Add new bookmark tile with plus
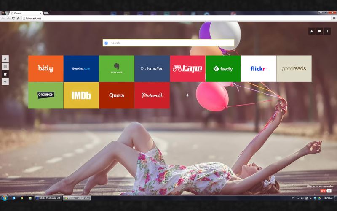Viewport: 337px width, 211px height. pyautogui.click(x=187, y=95)
